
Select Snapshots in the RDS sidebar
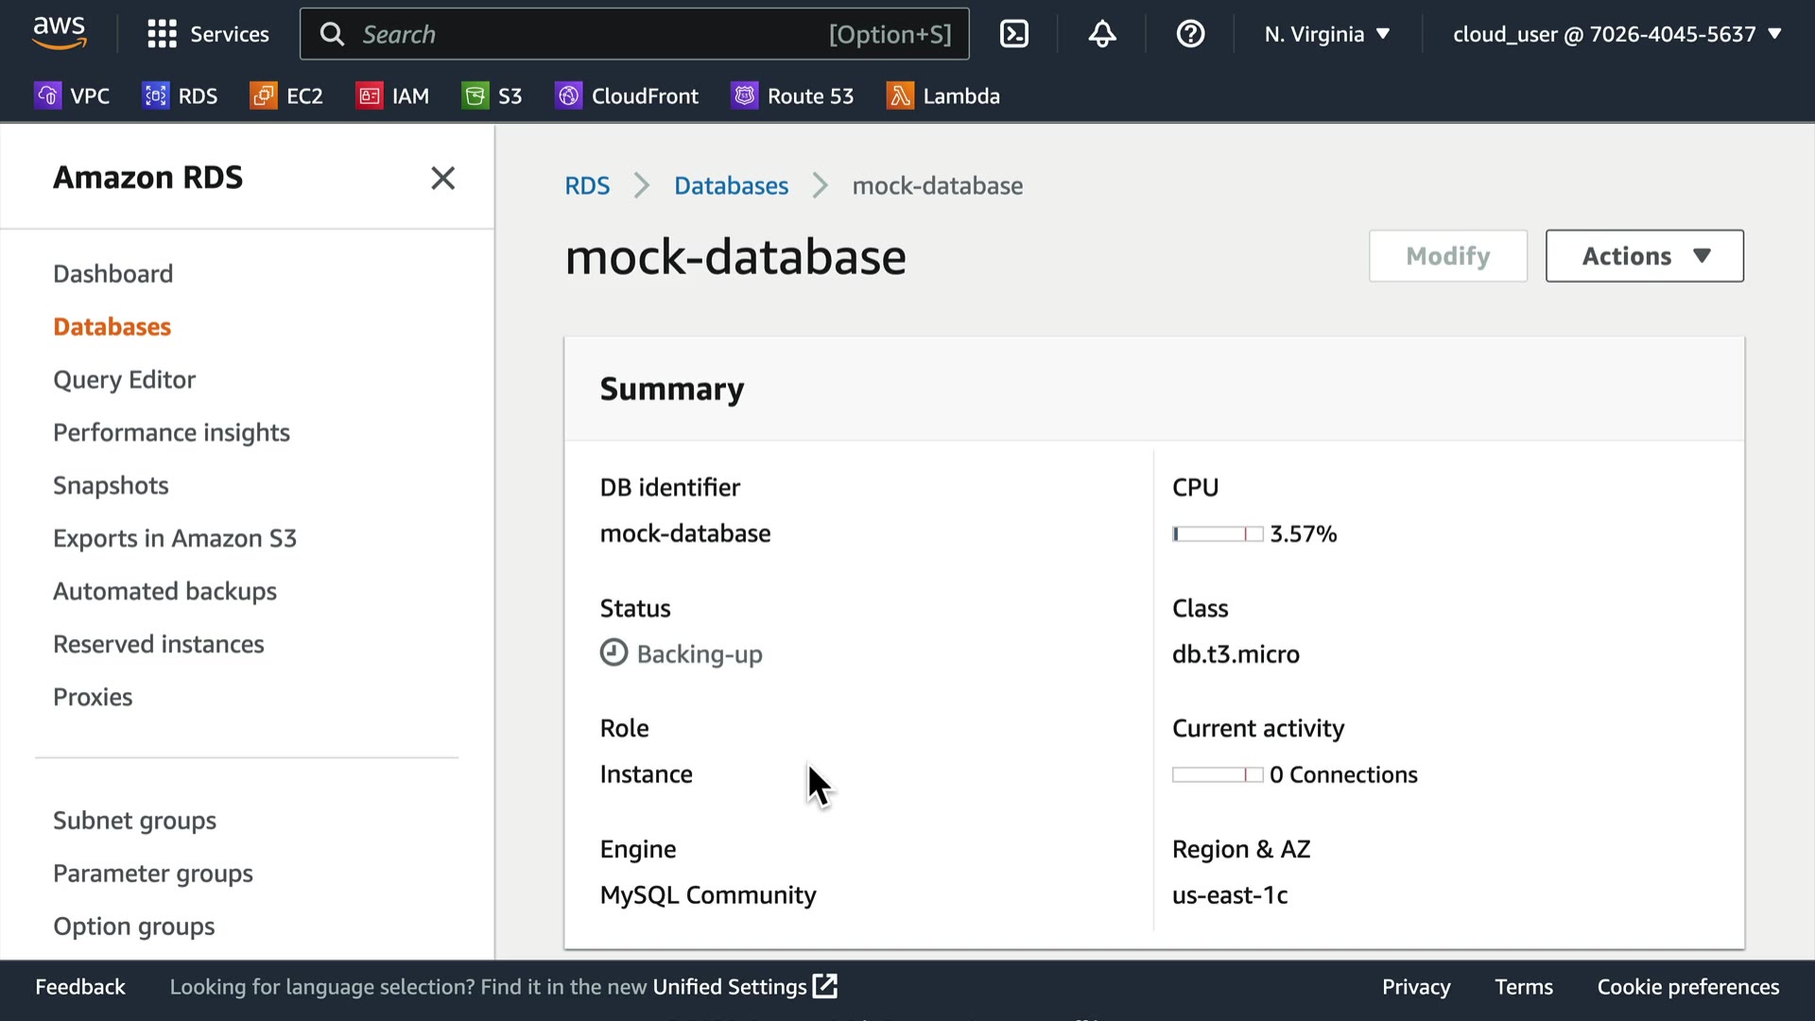[x=111, y=485]
